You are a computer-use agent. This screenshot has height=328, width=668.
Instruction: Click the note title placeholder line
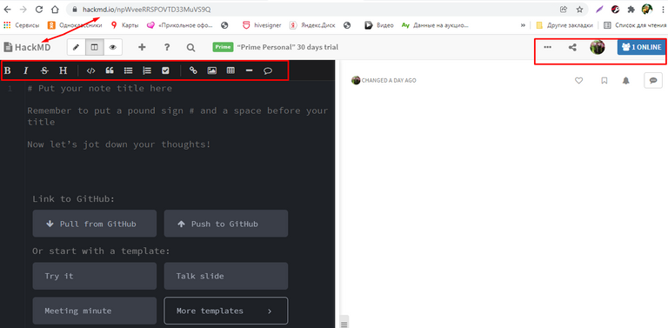coord(100,89)
